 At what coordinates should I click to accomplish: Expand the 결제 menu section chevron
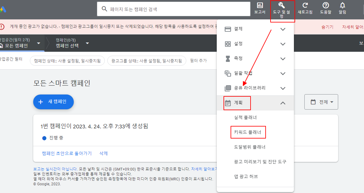(283, 29)
